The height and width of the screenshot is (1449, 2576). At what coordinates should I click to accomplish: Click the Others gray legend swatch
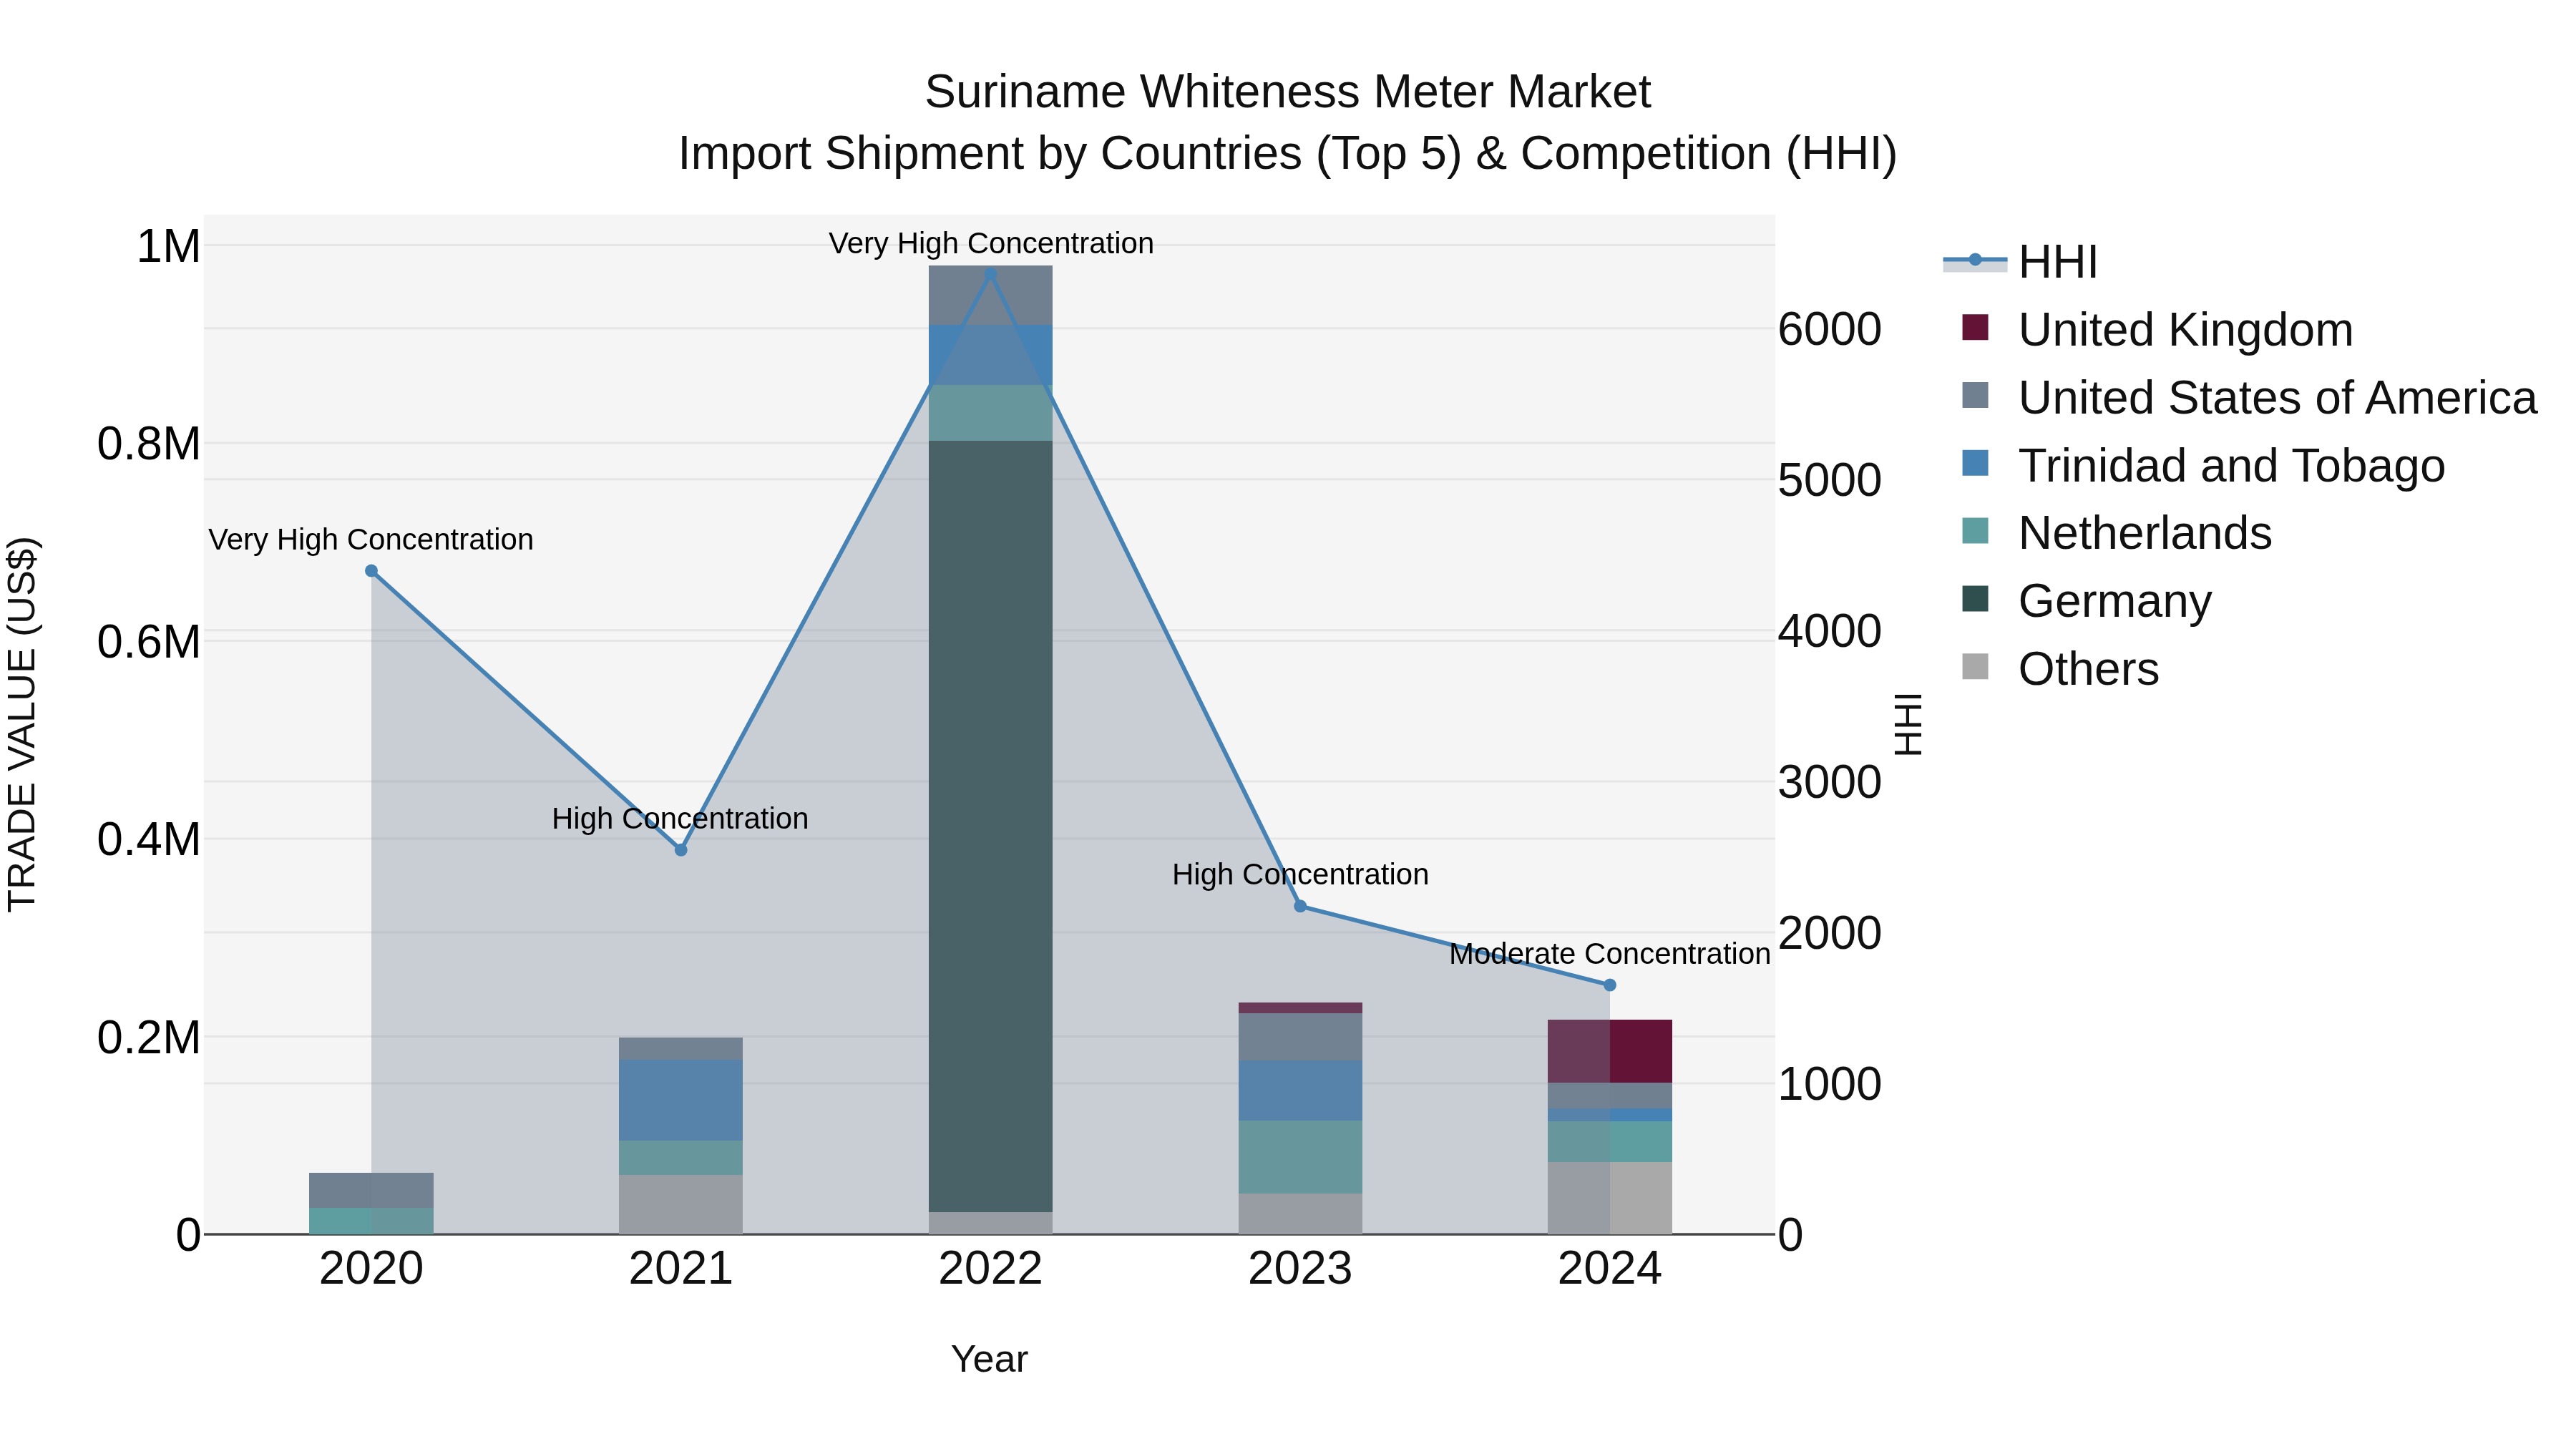tap(1975, 666)
